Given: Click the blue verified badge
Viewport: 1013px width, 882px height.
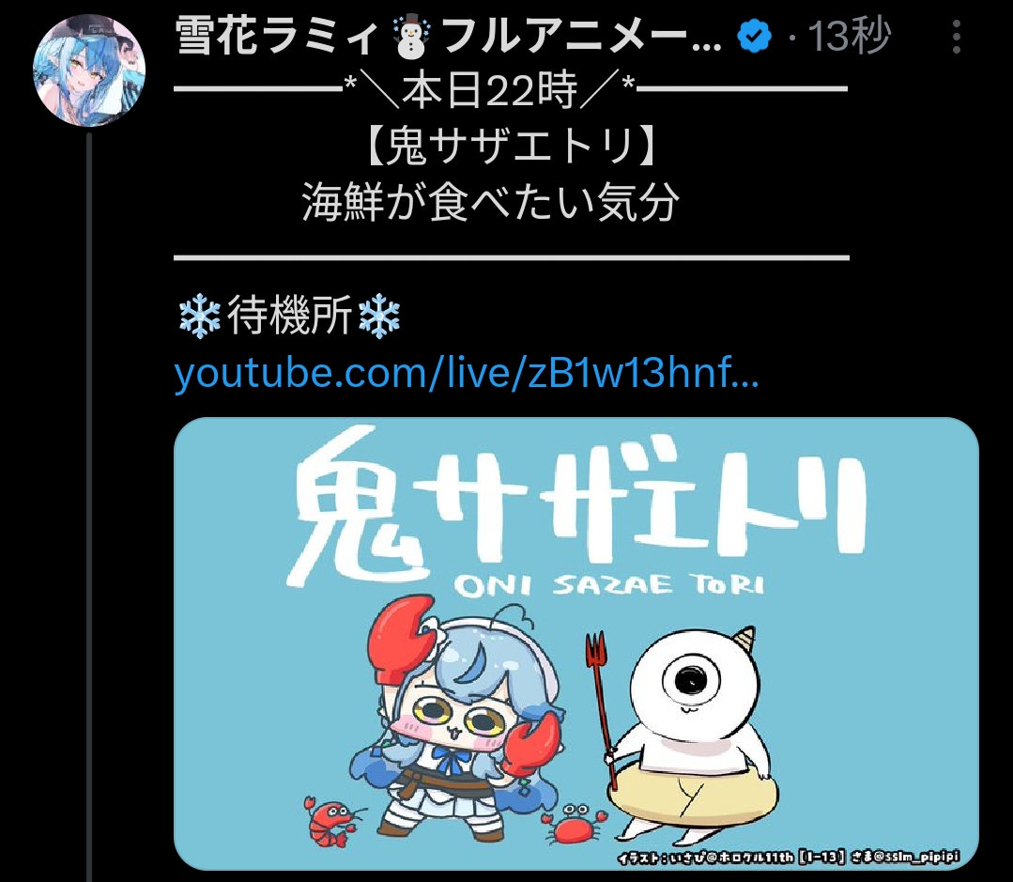Looking at the screenshot, I should [754, 36].
